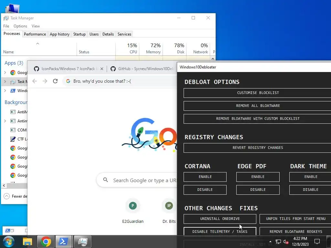The width and height of the screenshot is (331, 248).
Task: Click Uninstall OneDrive button
Action: [x=220, y=219]
